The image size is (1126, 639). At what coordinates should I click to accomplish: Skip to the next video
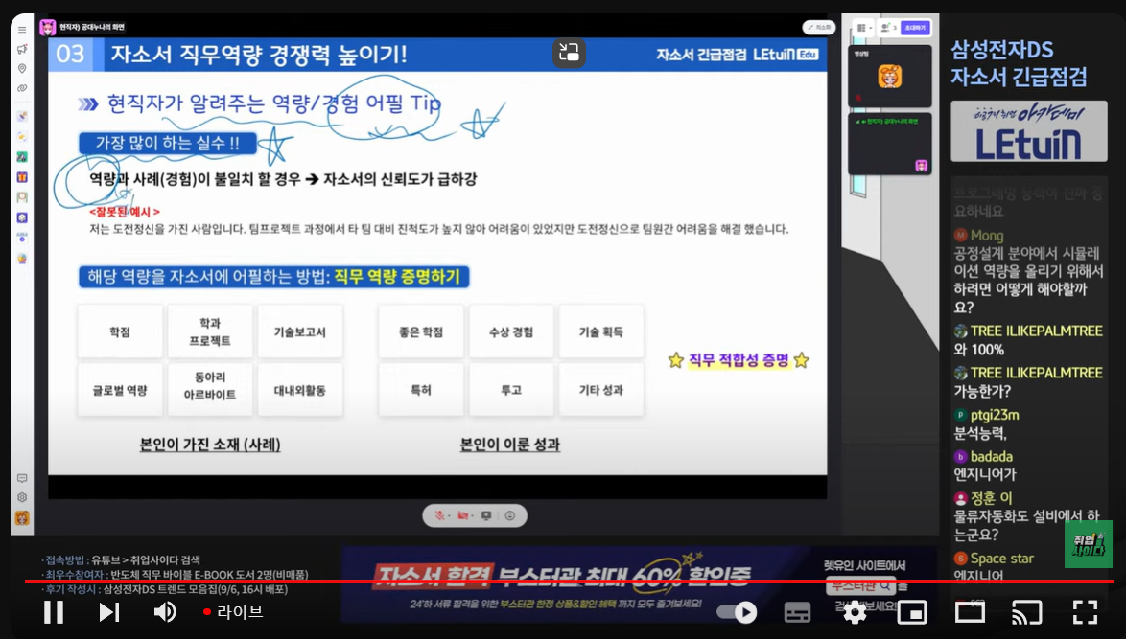[x=109, y=611]
